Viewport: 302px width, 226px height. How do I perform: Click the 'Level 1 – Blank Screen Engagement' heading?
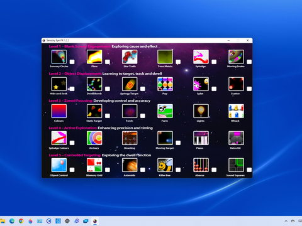pyautogui.click(x=80, y=46)
